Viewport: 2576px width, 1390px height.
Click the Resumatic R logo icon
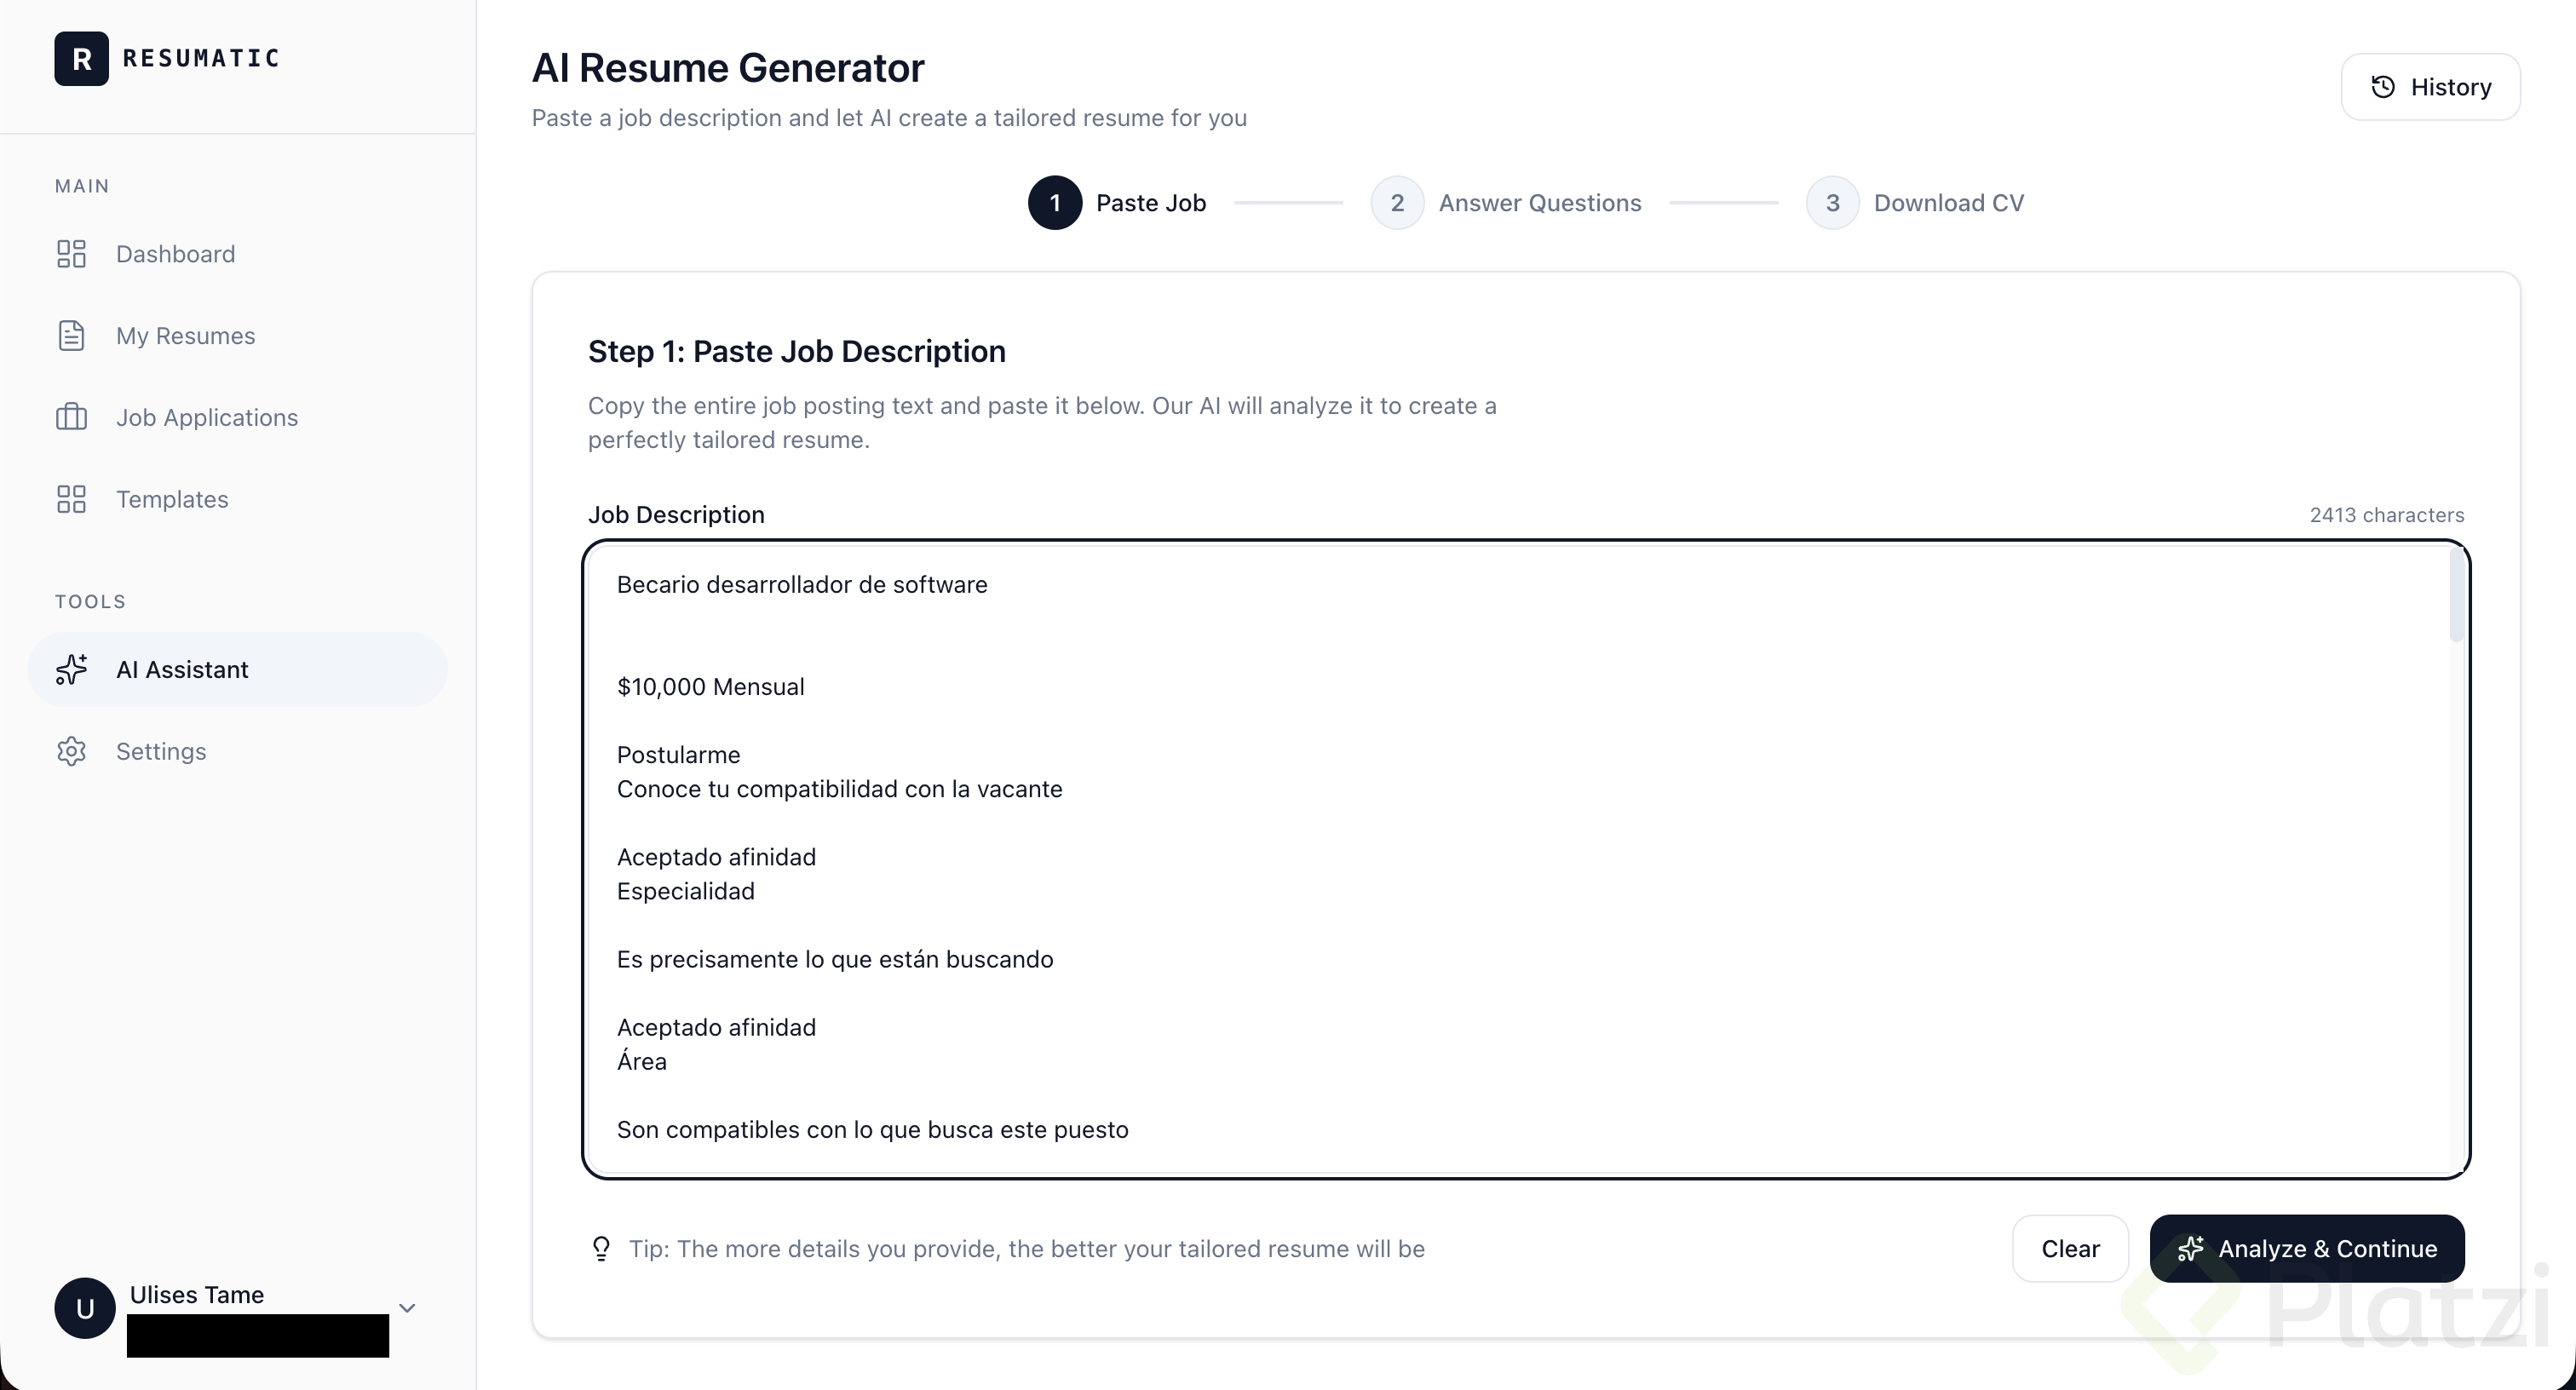[81, 58]
